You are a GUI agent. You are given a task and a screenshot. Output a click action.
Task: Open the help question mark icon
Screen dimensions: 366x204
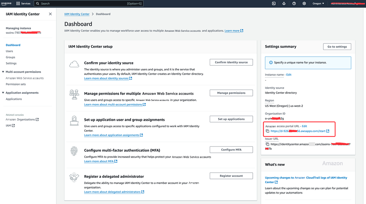click(x=294, y=3)
